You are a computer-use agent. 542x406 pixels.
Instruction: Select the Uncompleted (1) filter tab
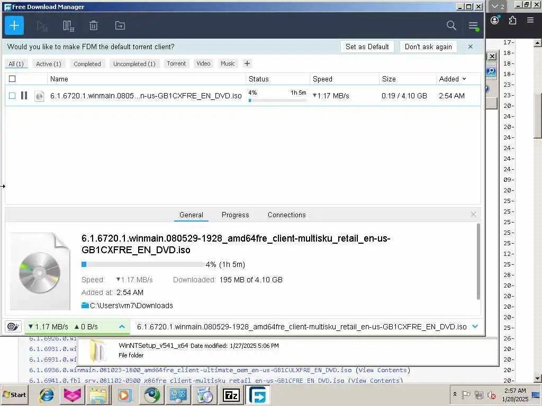coord(134,64)
